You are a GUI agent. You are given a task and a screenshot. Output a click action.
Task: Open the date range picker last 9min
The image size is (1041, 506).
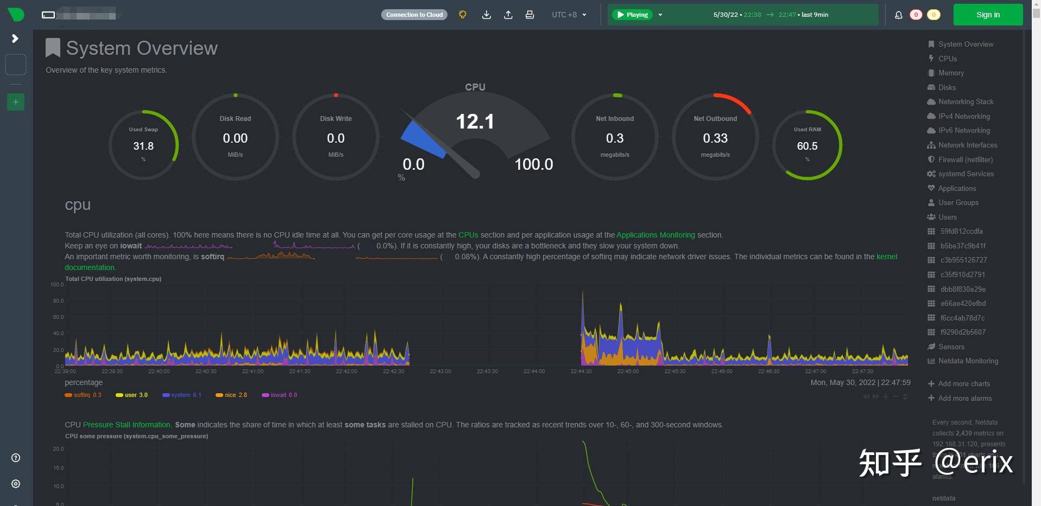[x=771, y=15]
